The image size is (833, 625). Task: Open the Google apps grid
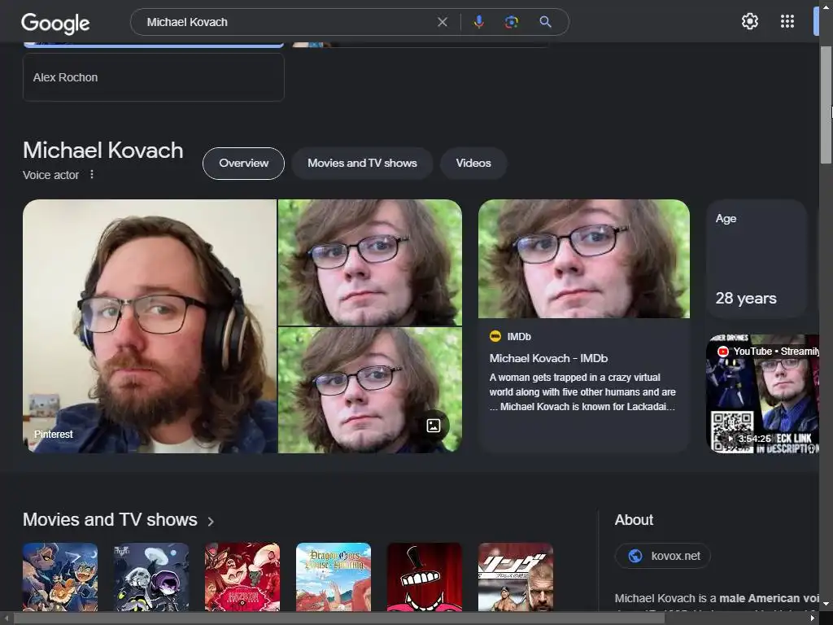point(787,21)
